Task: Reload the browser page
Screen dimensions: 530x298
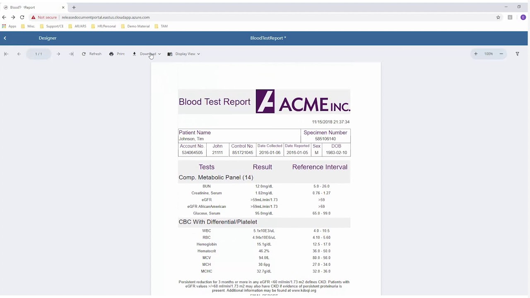Action: point(22,17)
